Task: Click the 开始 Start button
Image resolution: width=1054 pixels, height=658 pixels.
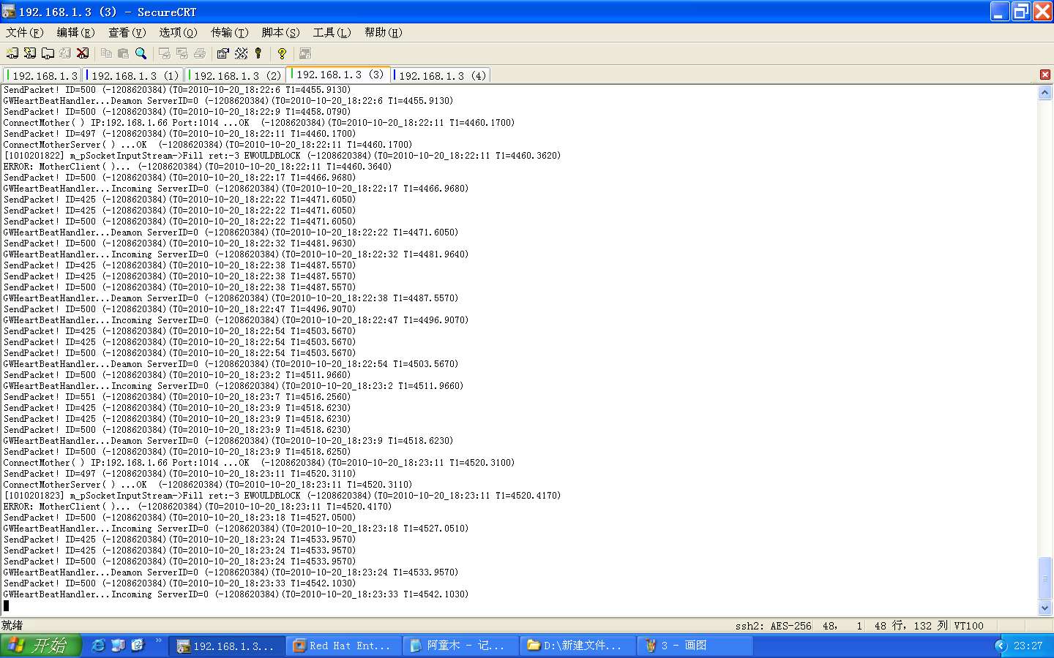Action: pos(40,646)
